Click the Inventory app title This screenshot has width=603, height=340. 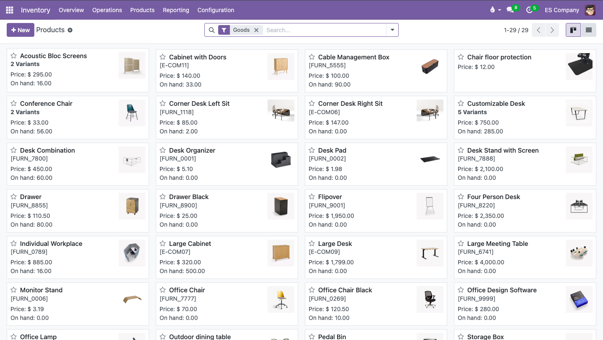click(x=36, y=10)
